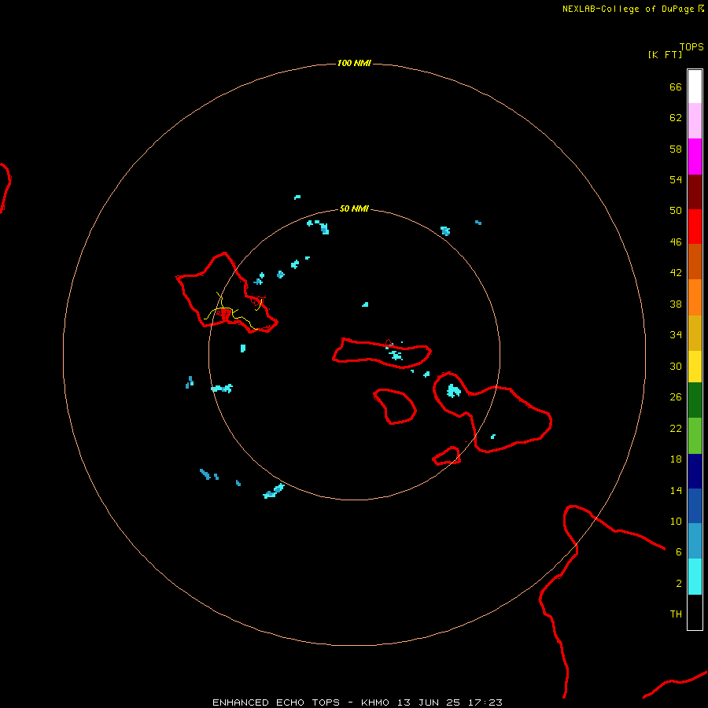Click the legend value 46
The height and width of the screenshot is (708, 708).
tap(676, 242)
